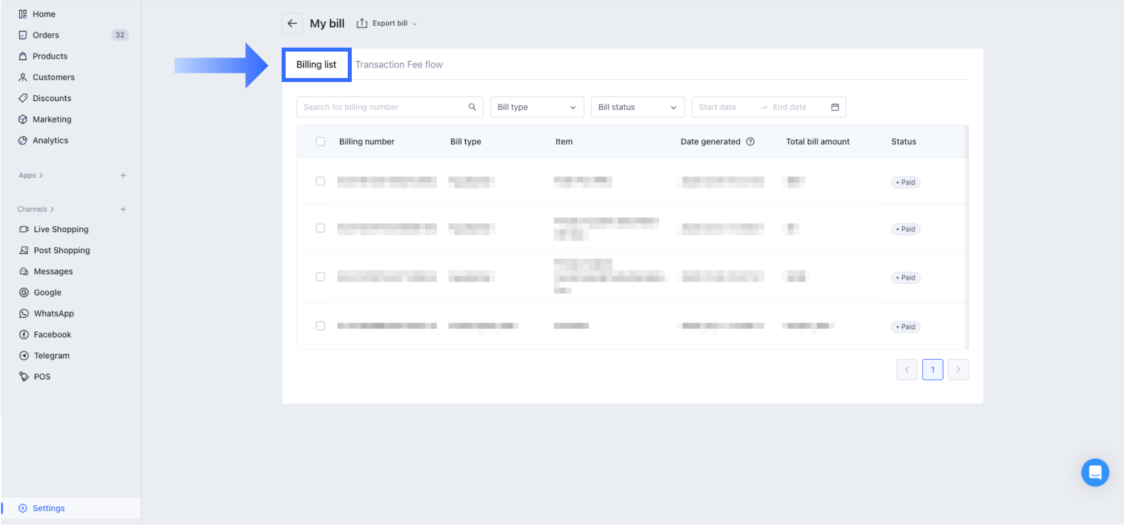The image size is (1124, 525).
Task: Switch to Transaction Fee flow tab
Action: [x=399, y=65]
